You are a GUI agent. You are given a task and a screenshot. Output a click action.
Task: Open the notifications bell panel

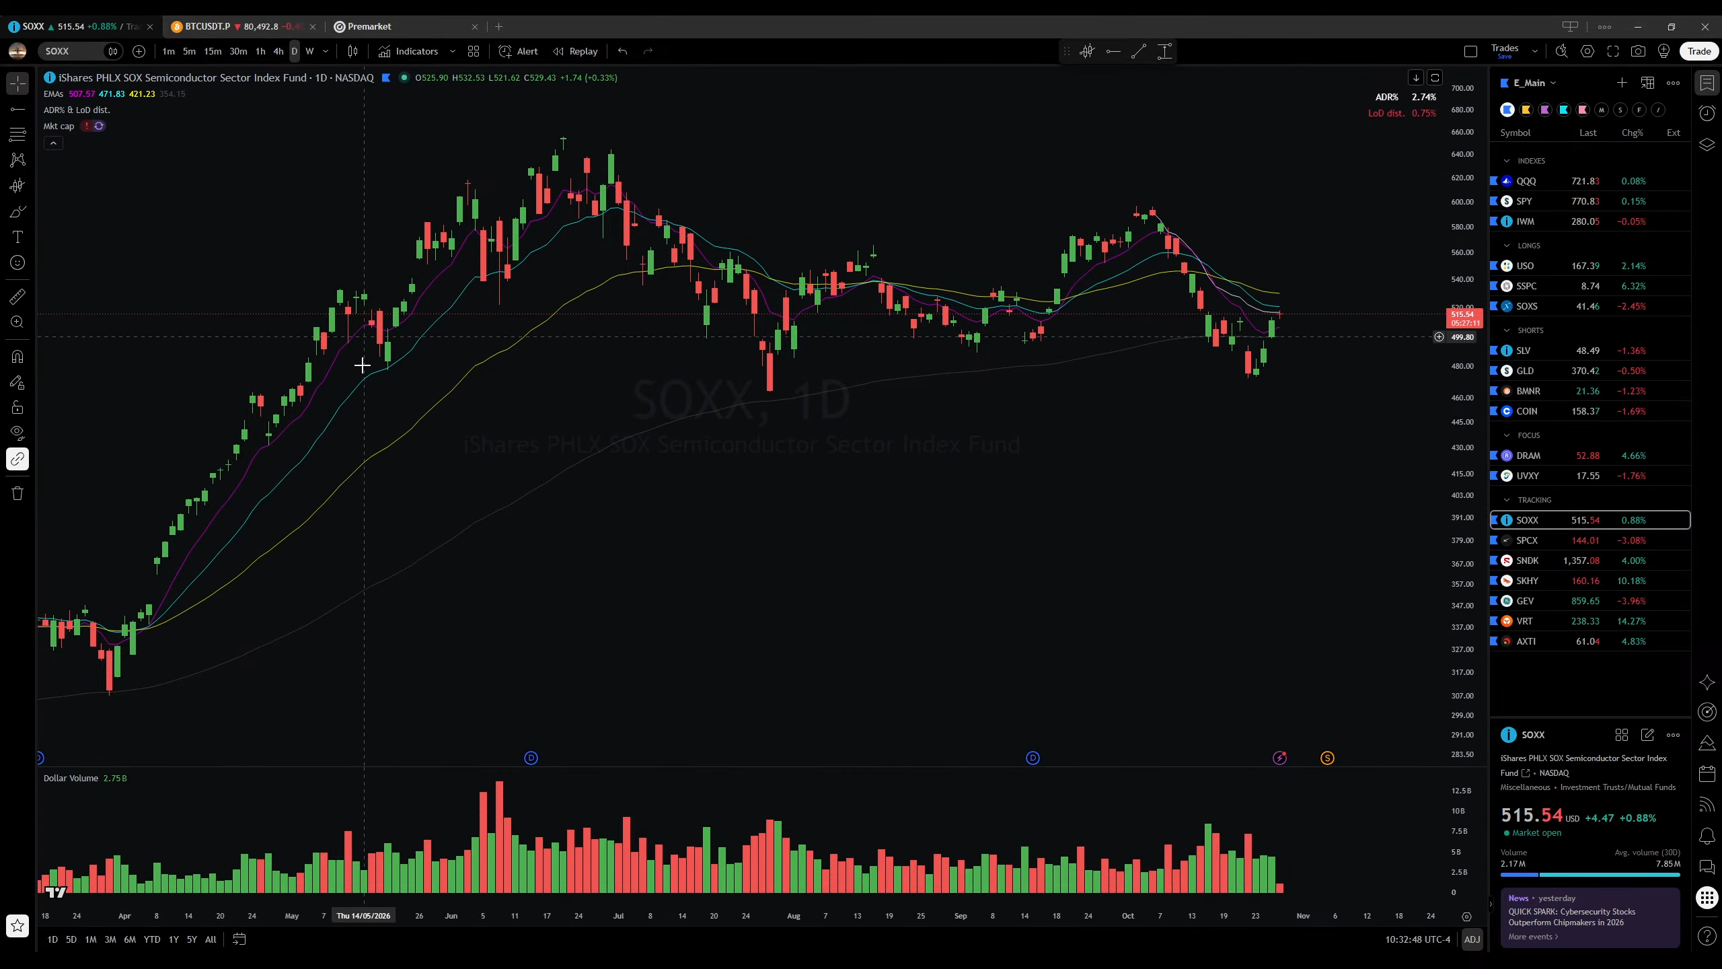click(x=1707, y=835)
